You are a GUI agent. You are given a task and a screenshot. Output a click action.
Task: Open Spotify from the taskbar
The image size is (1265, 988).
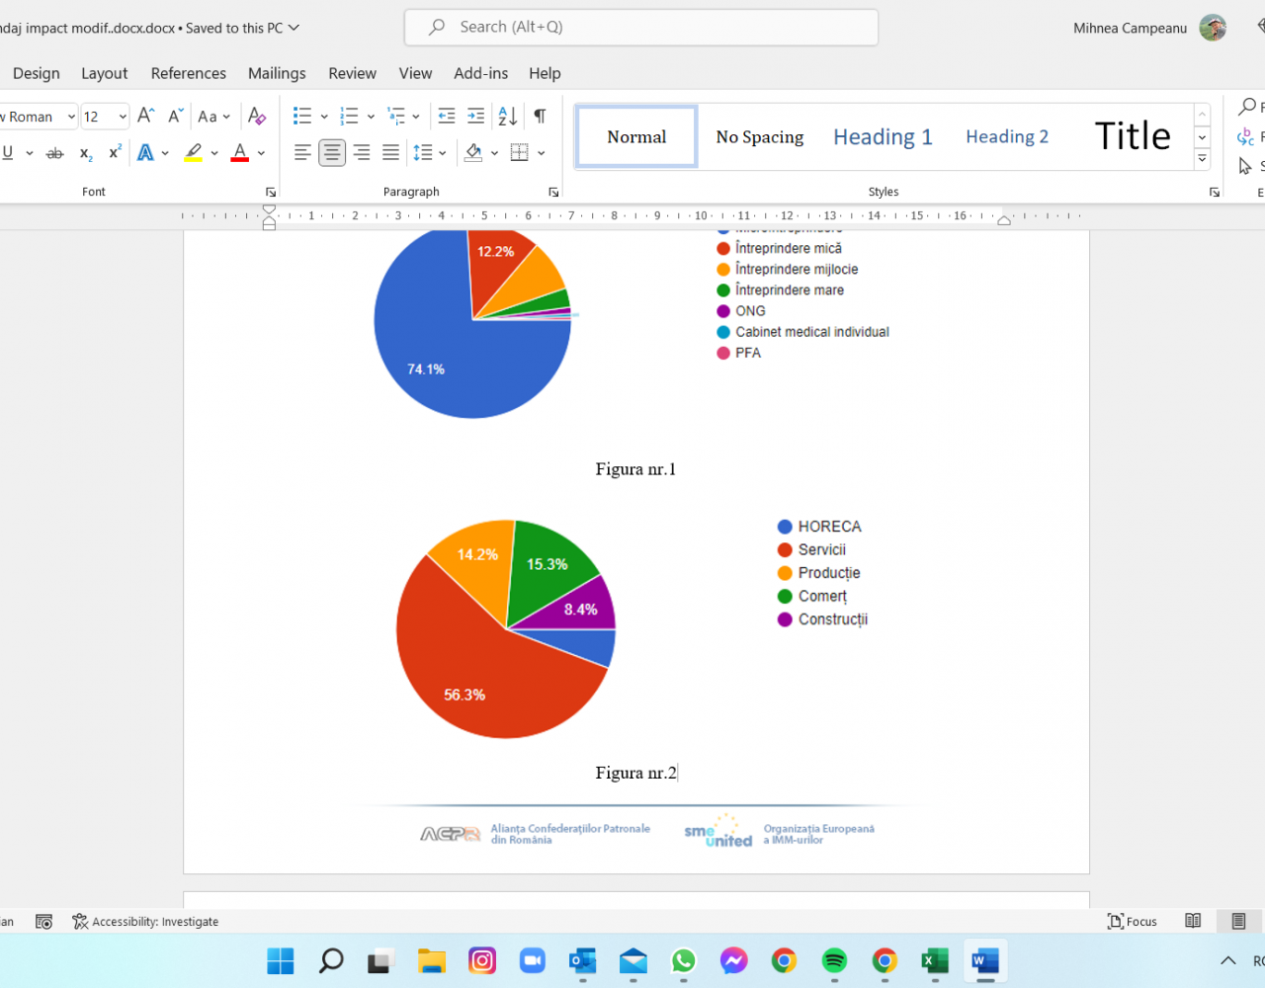tap(834, 960)
